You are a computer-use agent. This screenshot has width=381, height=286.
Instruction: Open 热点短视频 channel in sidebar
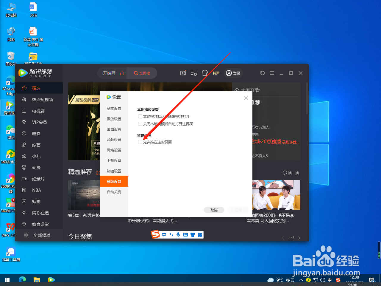click(x=39, y=99)
